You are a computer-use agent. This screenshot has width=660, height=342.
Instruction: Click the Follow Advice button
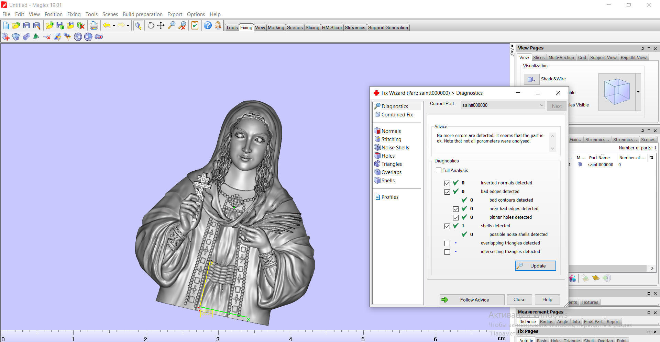(472, 300)
